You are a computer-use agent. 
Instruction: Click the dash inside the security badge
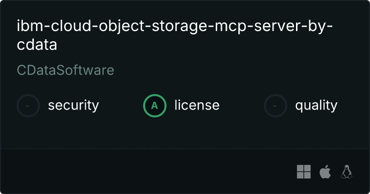[28, 106]
